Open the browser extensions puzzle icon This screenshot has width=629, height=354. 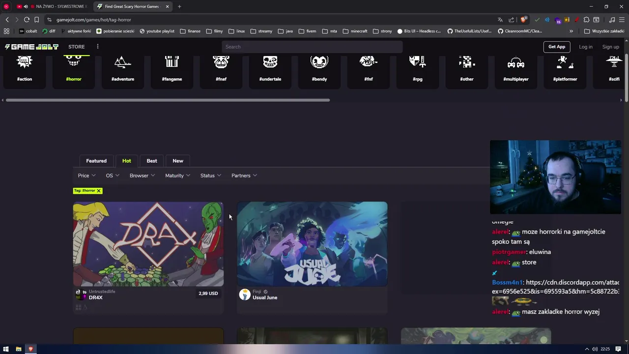pyautogui.click(x=586, y=20)
